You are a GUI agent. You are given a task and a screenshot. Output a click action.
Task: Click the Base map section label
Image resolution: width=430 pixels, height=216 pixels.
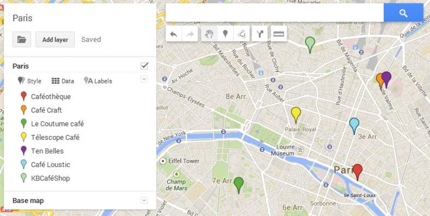point(28,200)
